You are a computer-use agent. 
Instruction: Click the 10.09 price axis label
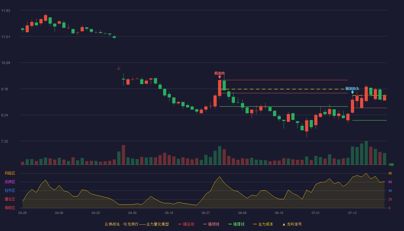pyautogui.click(x=5, y=63)
